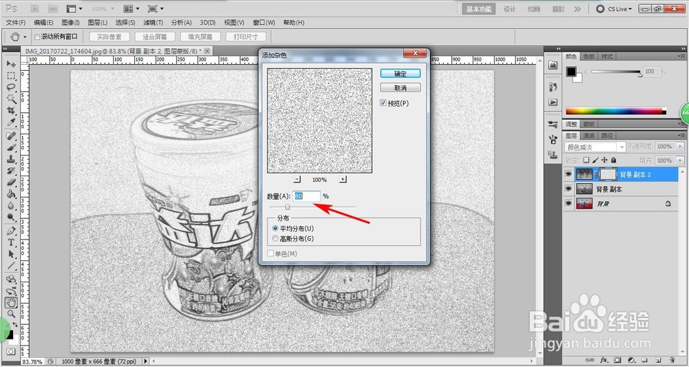
Task: Check scroll all windows option (滚动所有窗口)
Action: pos(37,37)
